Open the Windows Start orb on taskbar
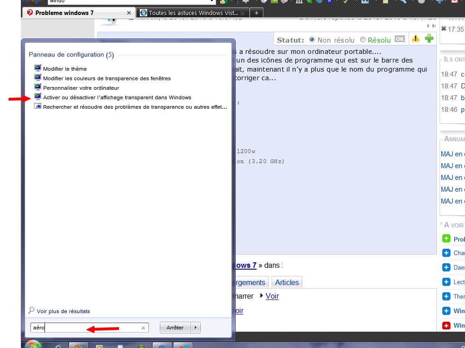The height and width of the screenshot is (348, 465). [x=33, y=345]
